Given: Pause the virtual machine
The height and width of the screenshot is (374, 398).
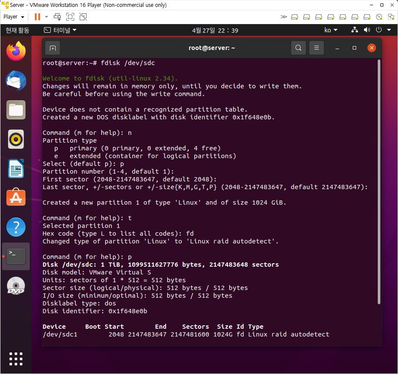Looking at the screenshot, I should pyautogui.click(x=37, y=17).
